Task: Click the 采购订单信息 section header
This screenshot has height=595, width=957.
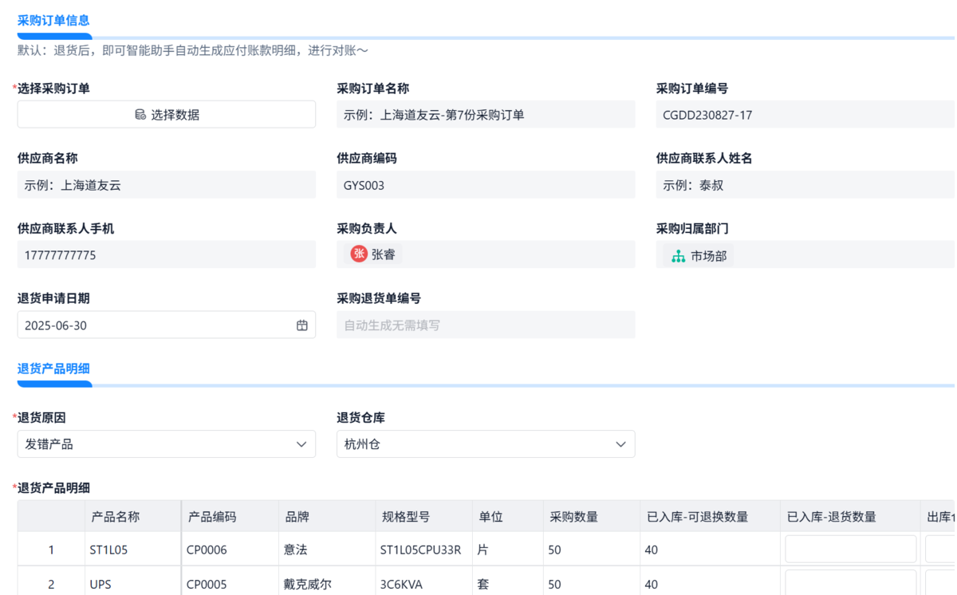Action: pos(53,21)
